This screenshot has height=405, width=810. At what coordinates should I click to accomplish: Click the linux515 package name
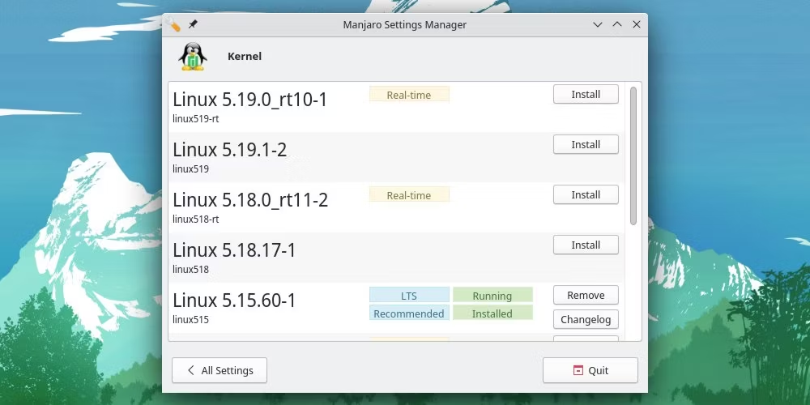point(190,319)
